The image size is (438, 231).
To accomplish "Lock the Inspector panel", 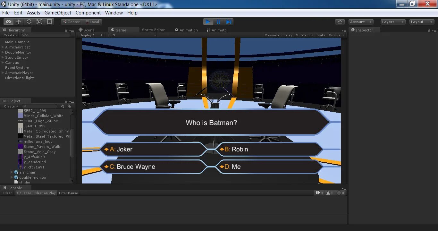I will click(429, 30).
